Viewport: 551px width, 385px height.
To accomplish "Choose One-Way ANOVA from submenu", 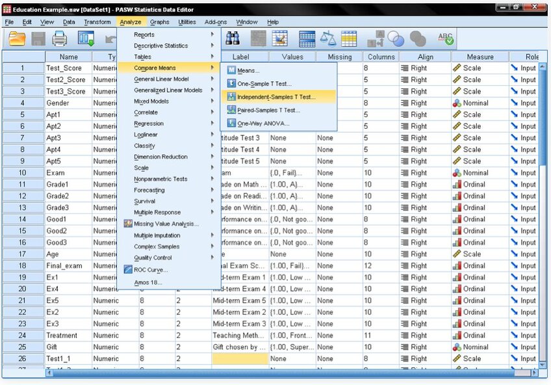I will [263, 124].
